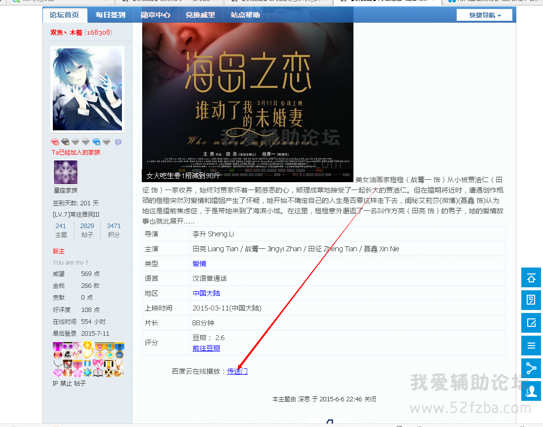
Task: Select 兑换威望 in navigation bar
Action: 200,15
